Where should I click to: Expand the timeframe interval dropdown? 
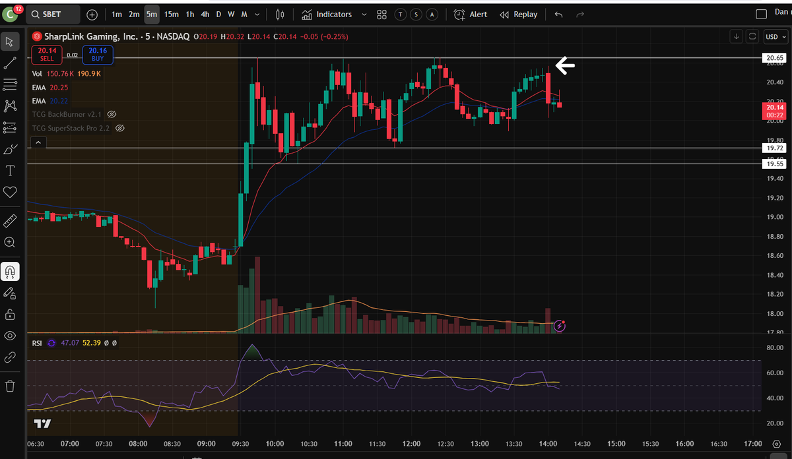257,14
